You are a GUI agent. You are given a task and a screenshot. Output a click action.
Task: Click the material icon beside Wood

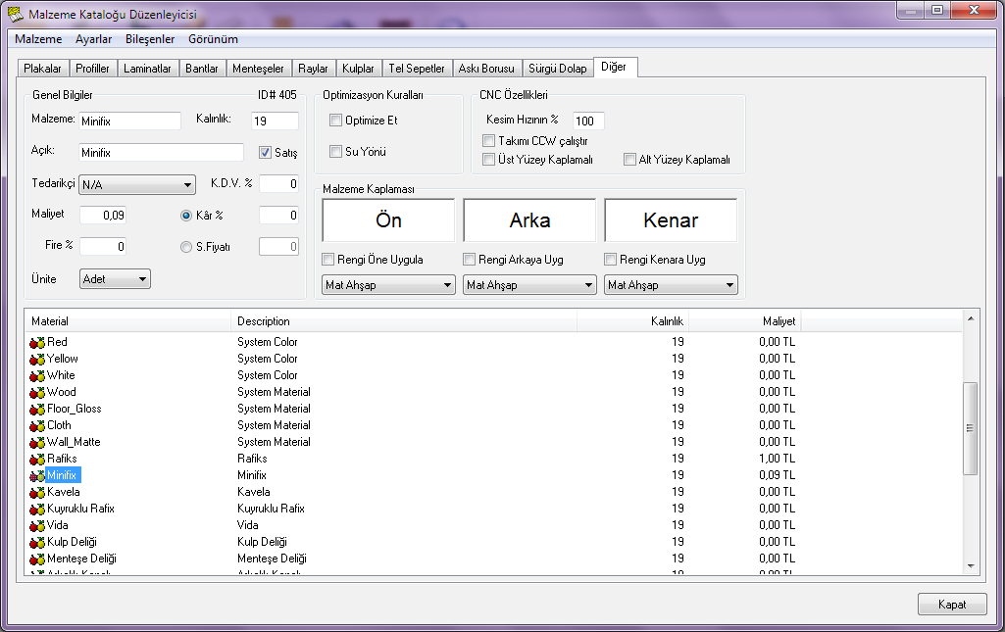click(37, 393)
